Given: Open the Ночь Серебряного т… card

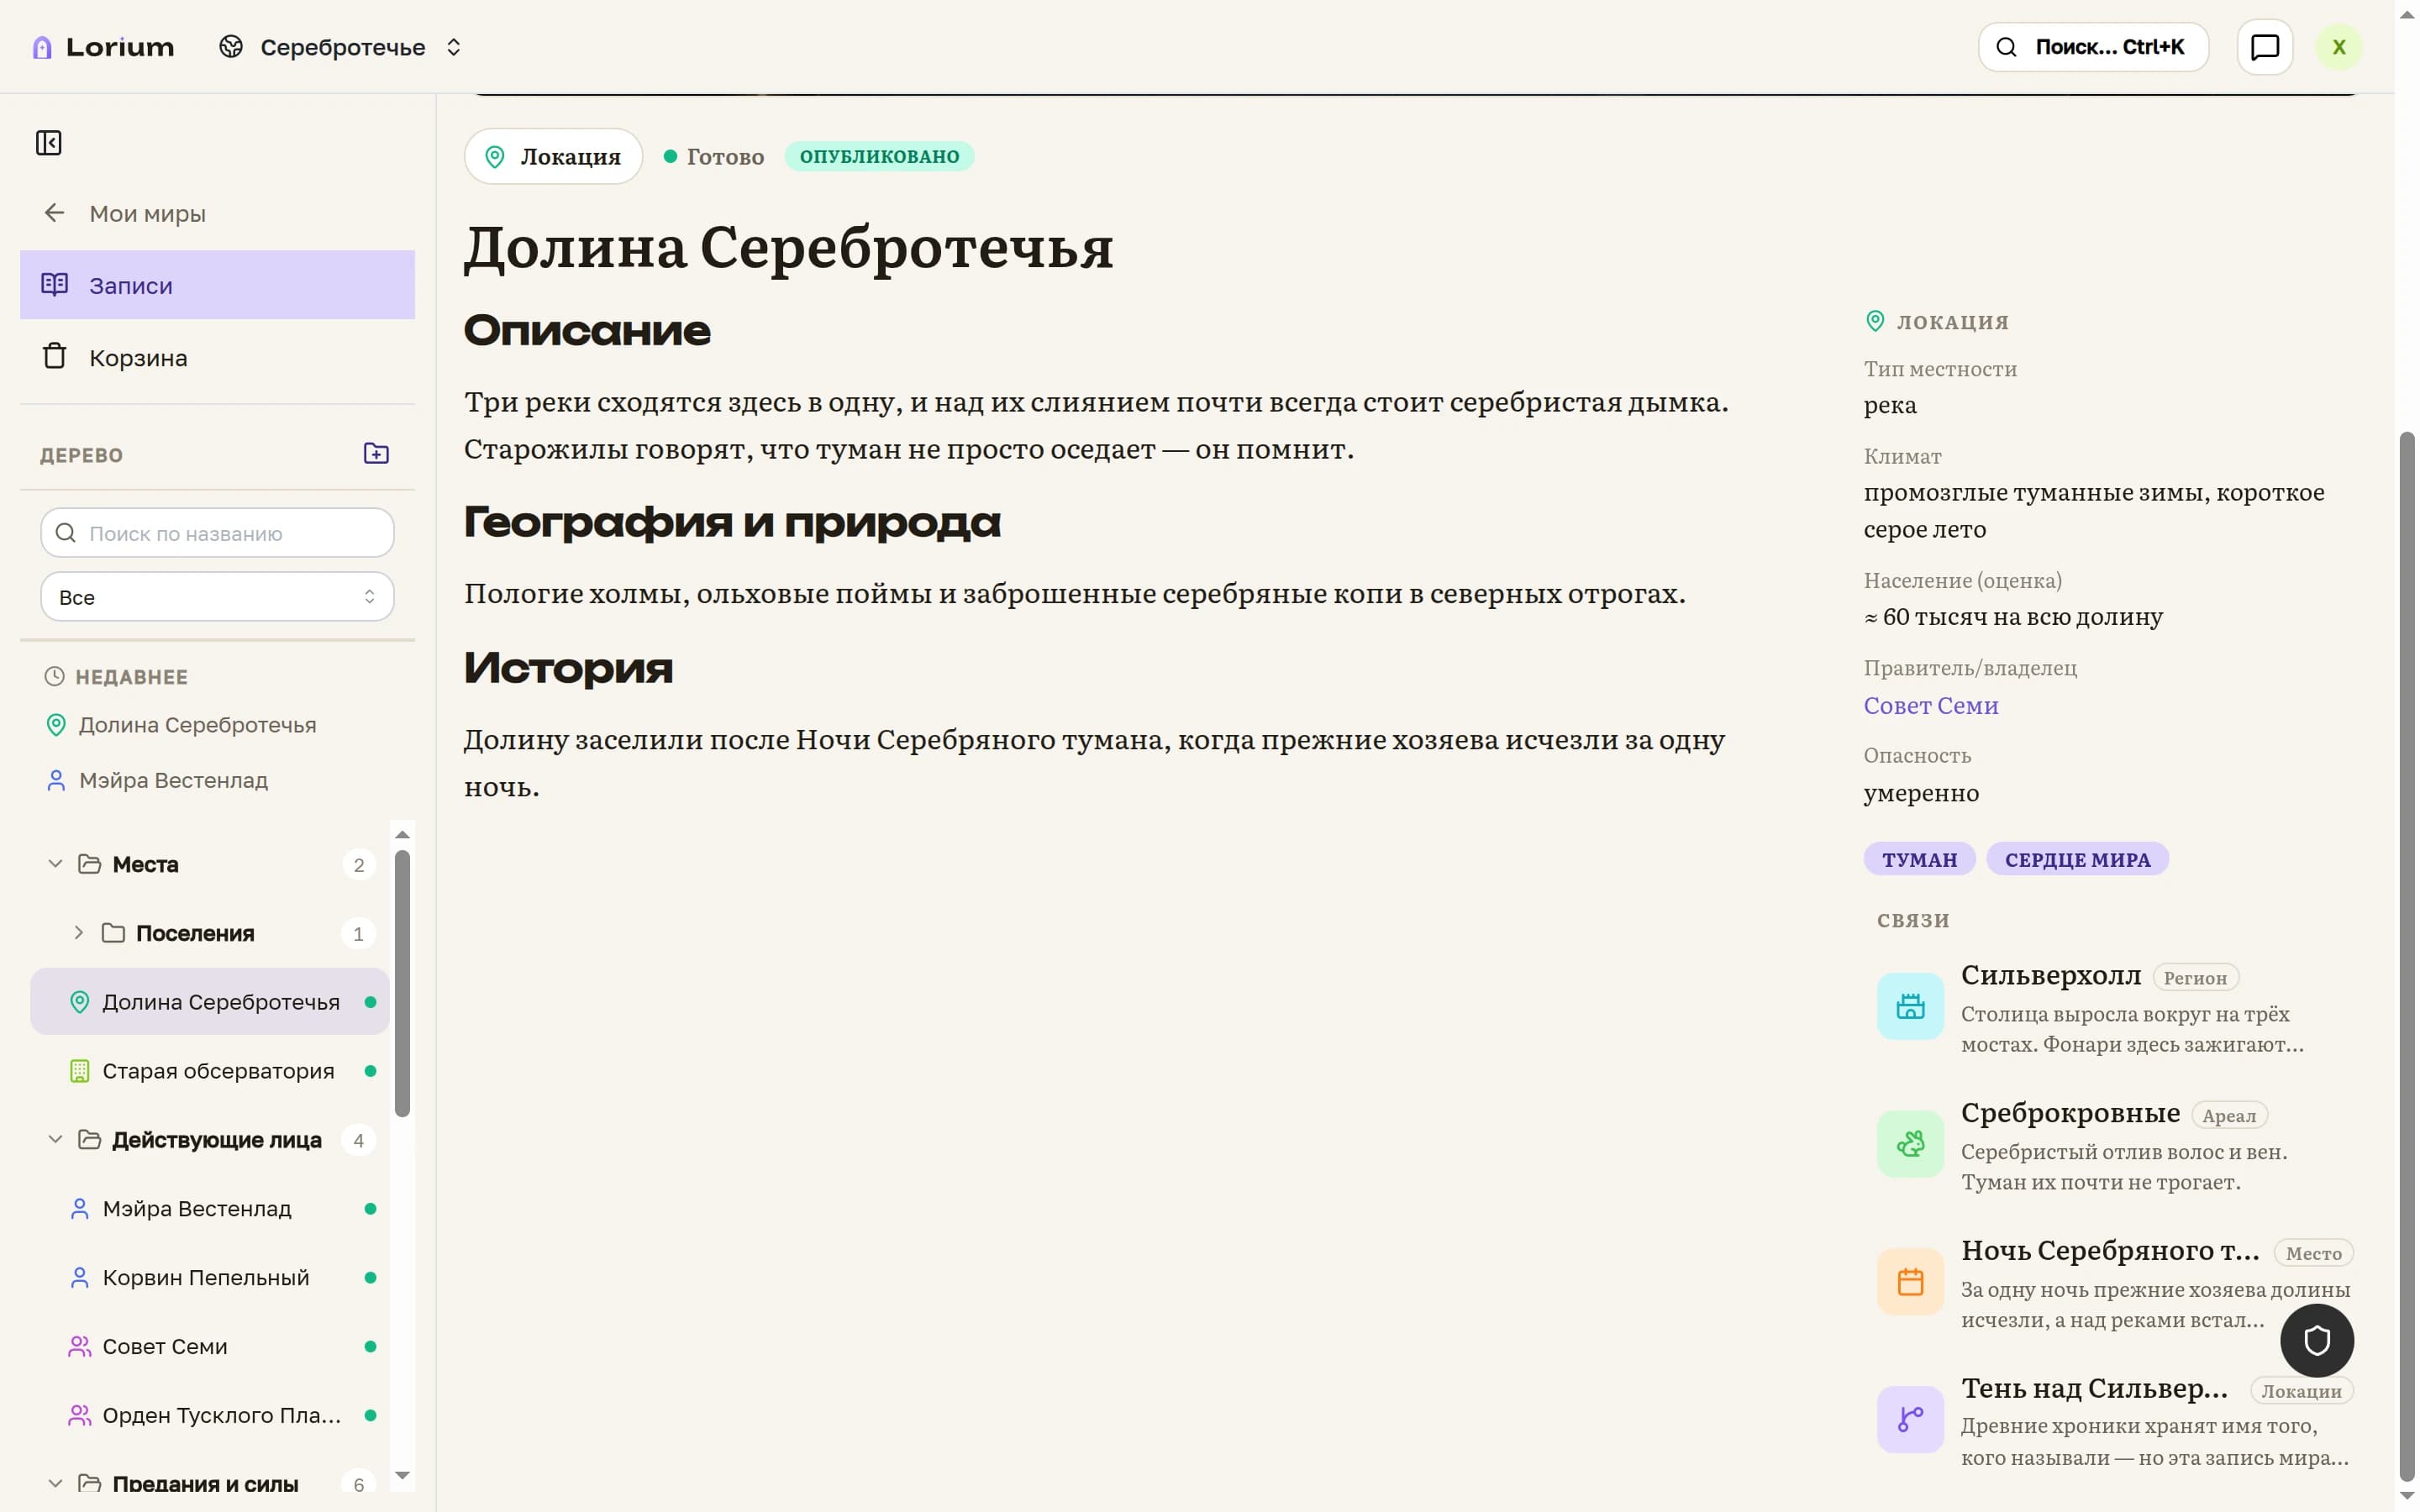Looking at the screenshot, I should 2115,1284.
